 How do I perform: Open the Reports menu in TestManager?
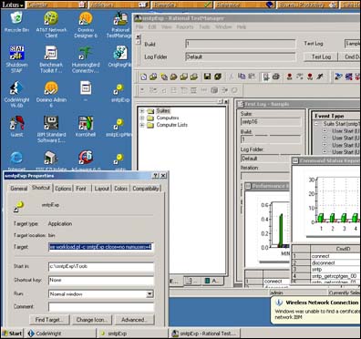click(185, 27)
